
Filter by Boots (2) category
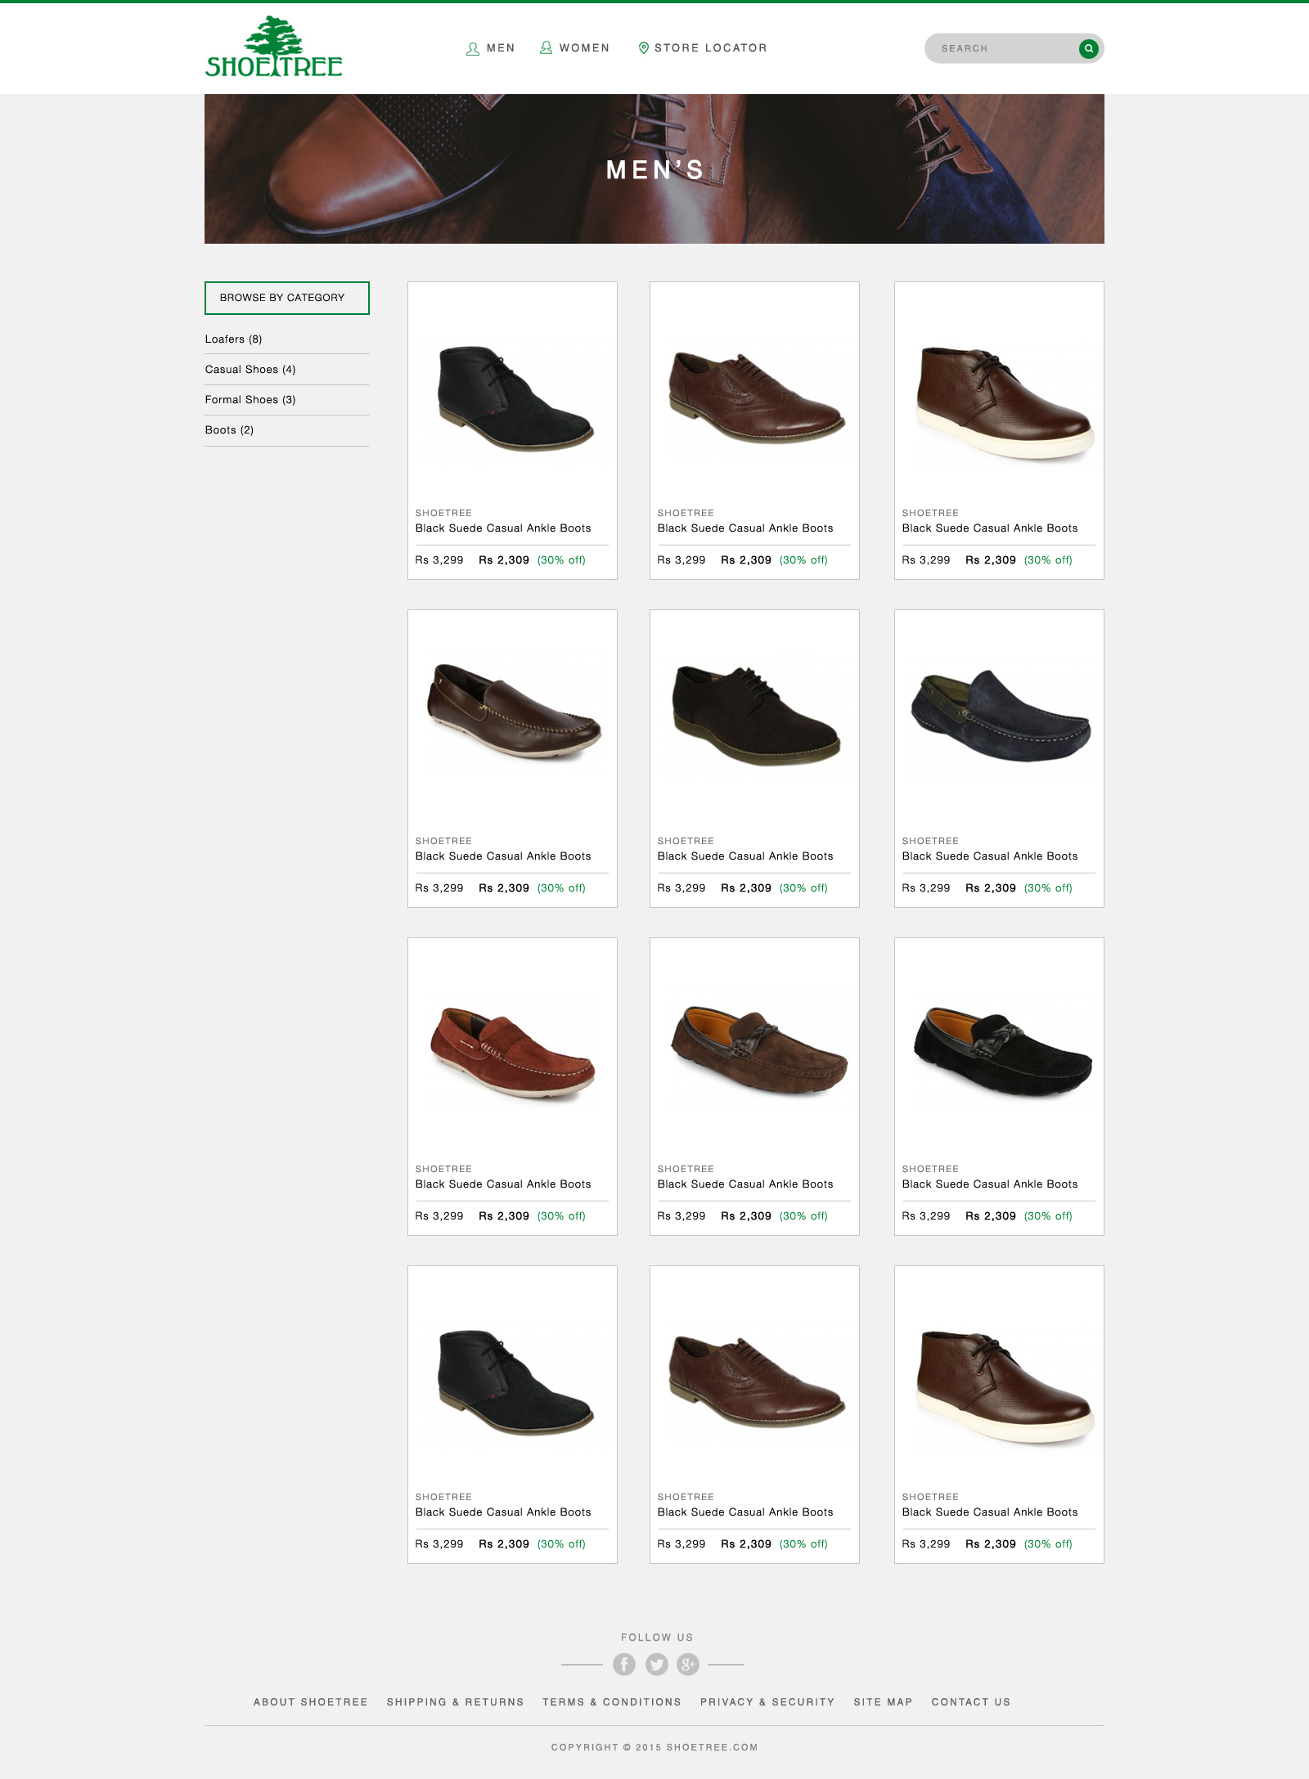[229, 430]
